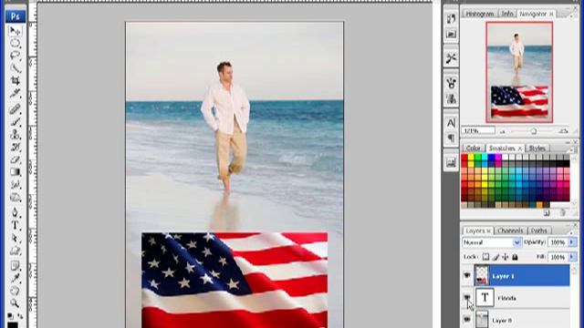Toggle lock transparent pixels
The width and height of the screenshot is (584, 328).
pos(485,257)
